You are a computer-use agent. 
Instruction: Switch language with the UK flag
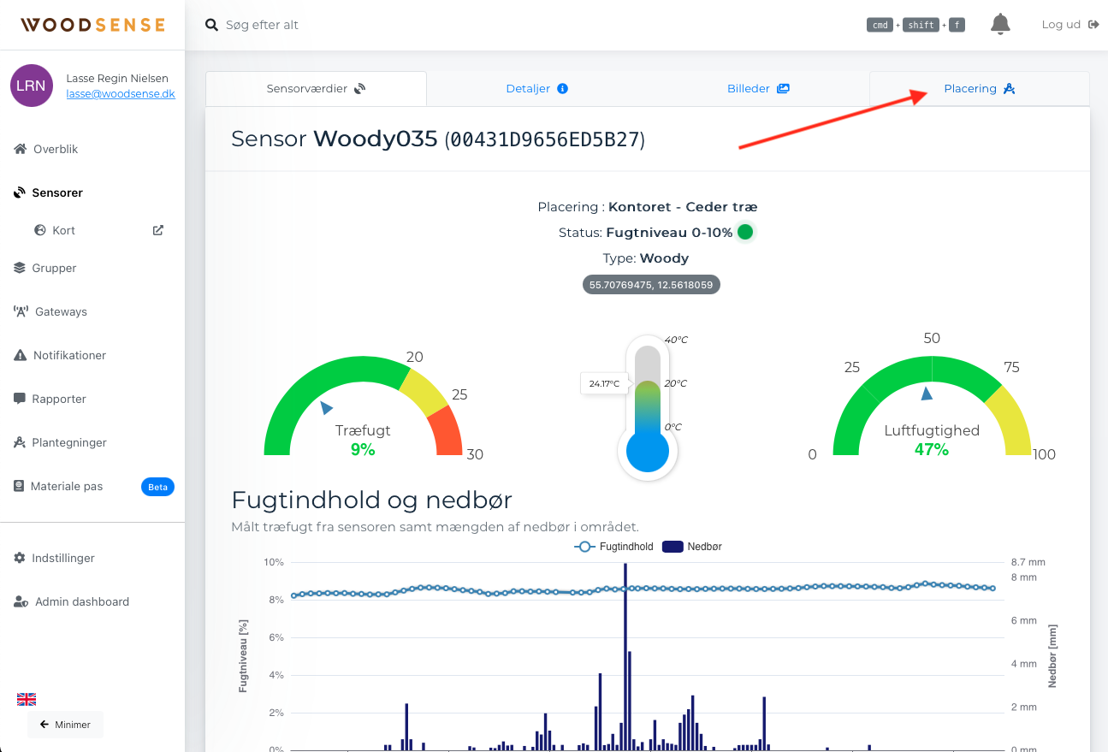[27, 699]
